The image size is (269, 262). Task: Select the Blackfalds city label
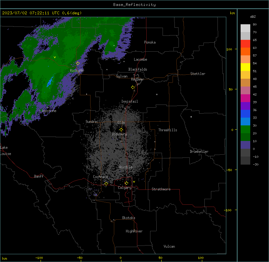[x=138, y=69]
